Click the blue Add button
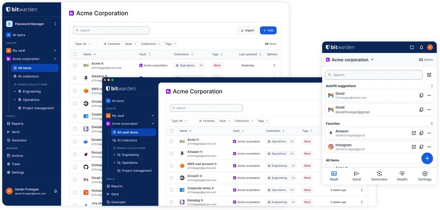This screenshot has height=210, width=440. tap(268, 30)
